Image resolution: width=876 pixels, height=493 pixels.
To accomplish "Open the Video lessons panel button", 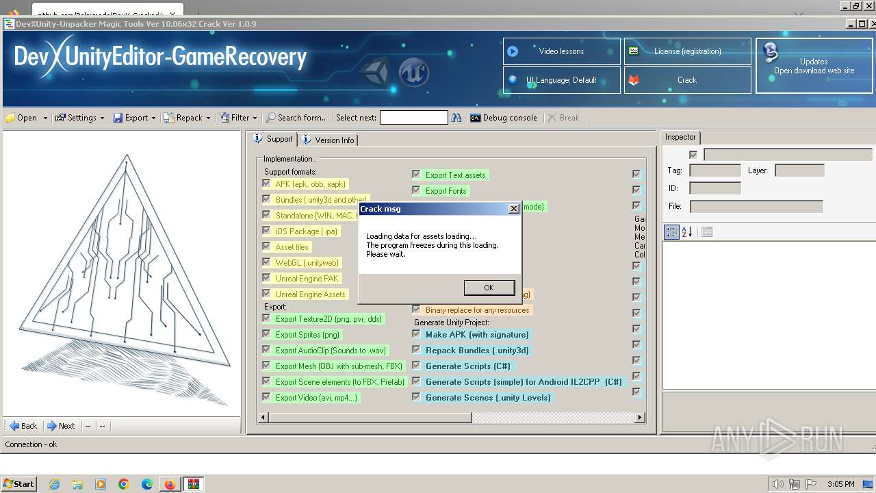I will (x=562, y=51).
